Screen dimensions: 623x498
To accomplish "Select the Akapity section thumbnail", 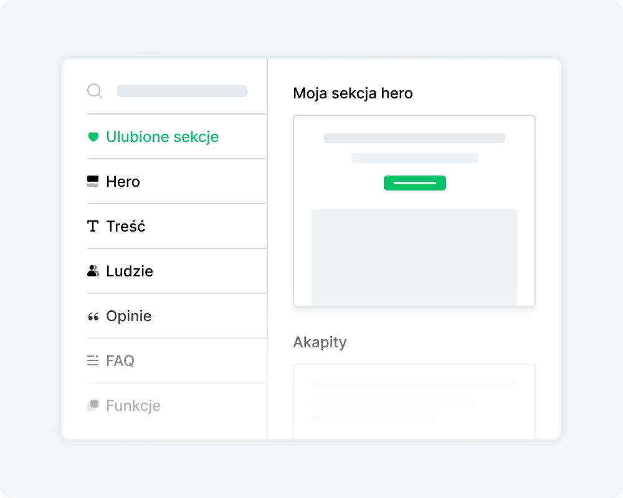I will pyautogui.click(x=414, y=401).
